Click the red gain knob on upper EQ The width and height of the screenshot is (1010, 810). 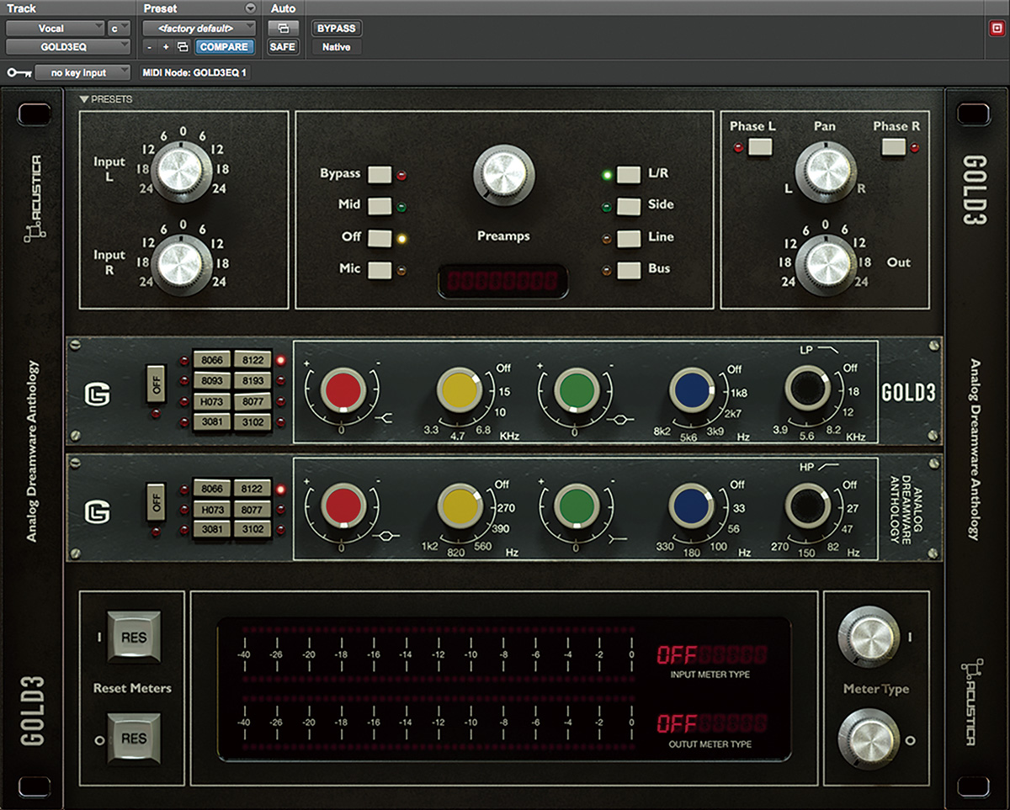coord(342,390)
